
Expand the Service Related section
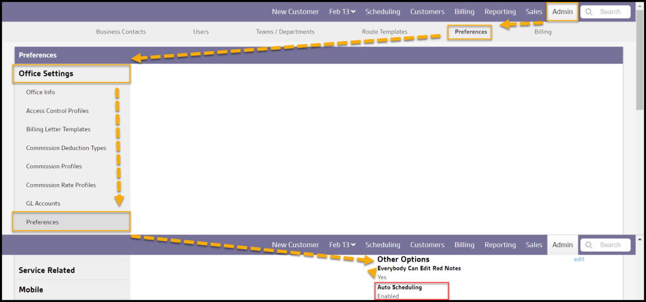[47, 270]
